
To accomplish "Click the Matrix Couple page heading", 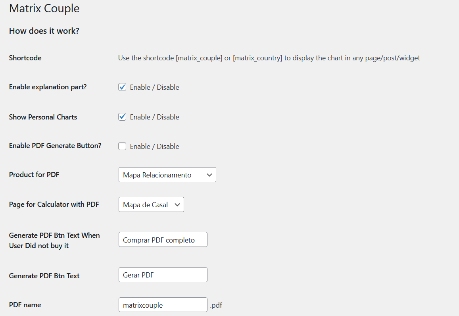I will (x=44, y=8).
